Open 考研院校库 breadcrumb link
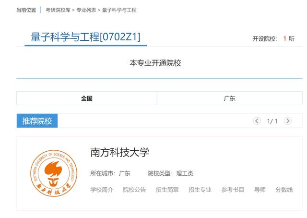Screen dimensions: 307x218 (58, 10)
